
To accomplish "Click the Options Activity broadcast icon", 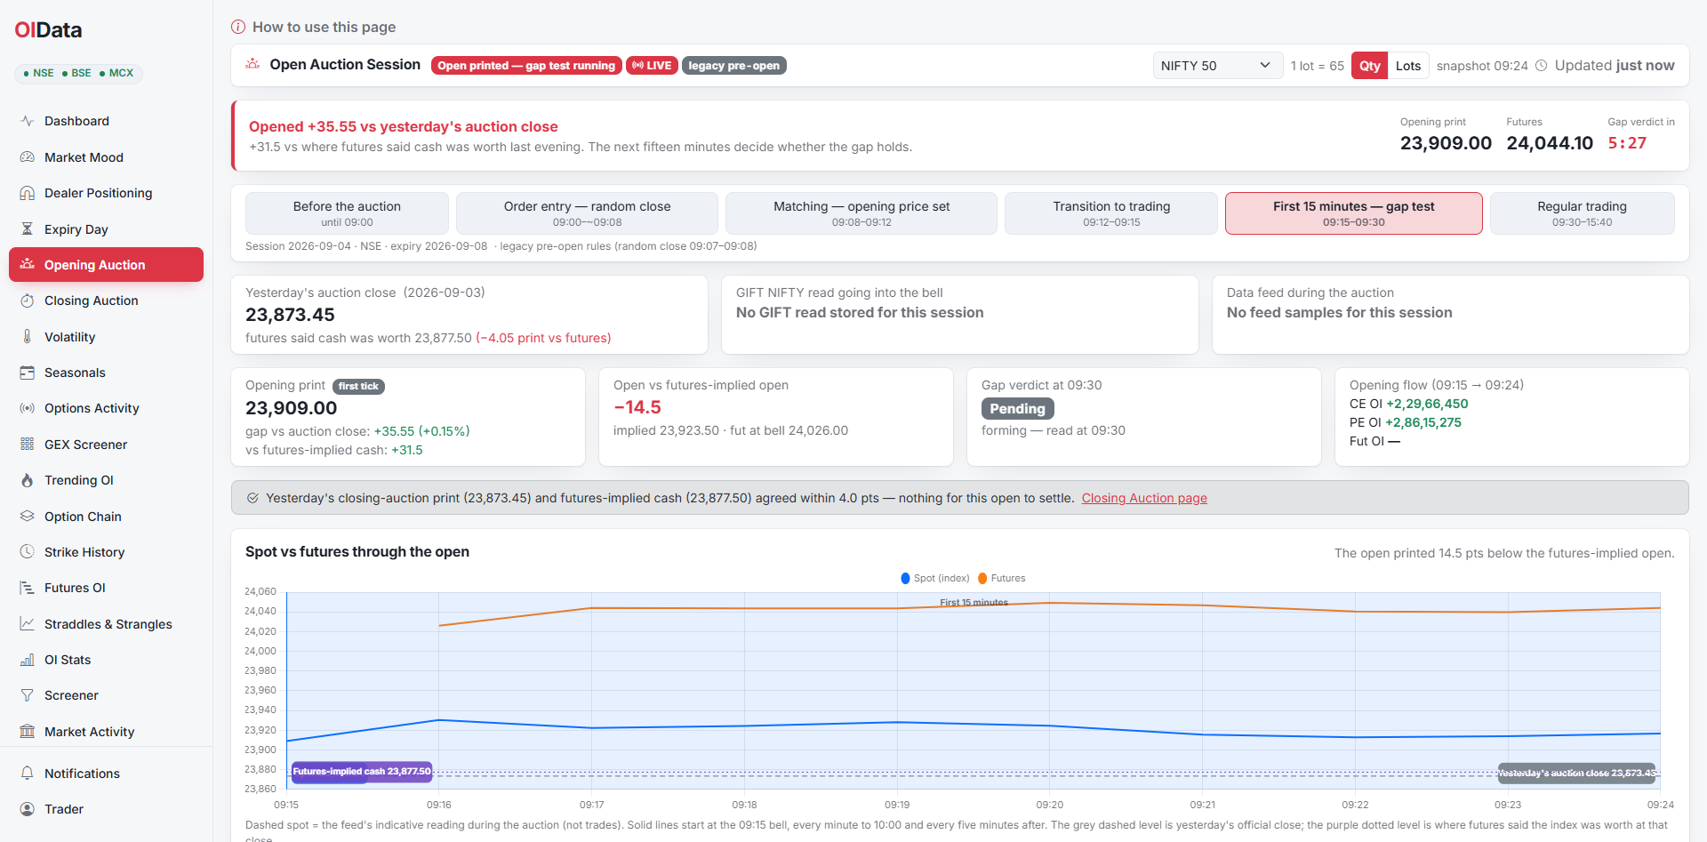I will click(27, 408).
